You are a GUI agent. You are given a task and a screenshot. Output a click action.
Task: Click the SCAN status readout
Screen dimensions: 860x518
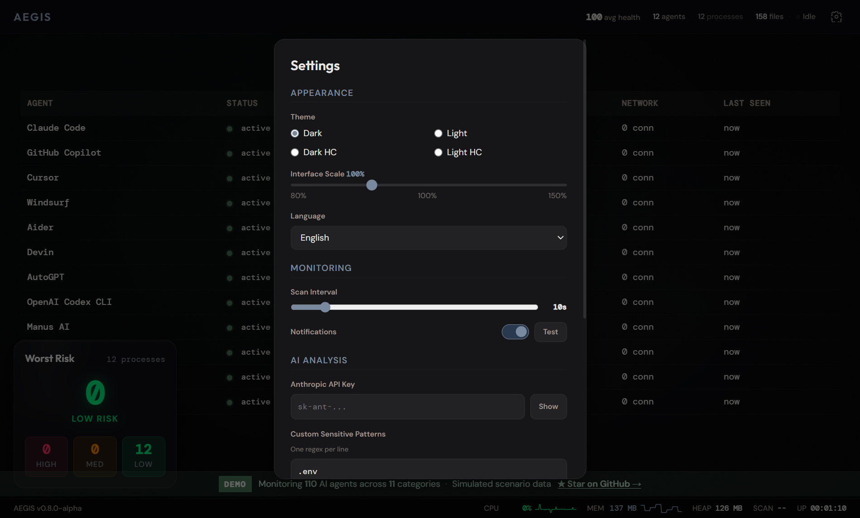(x=769, y=508)
